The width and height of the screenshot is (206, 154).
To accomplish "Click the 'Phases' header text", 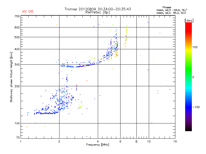I will [x=167, y=7].
